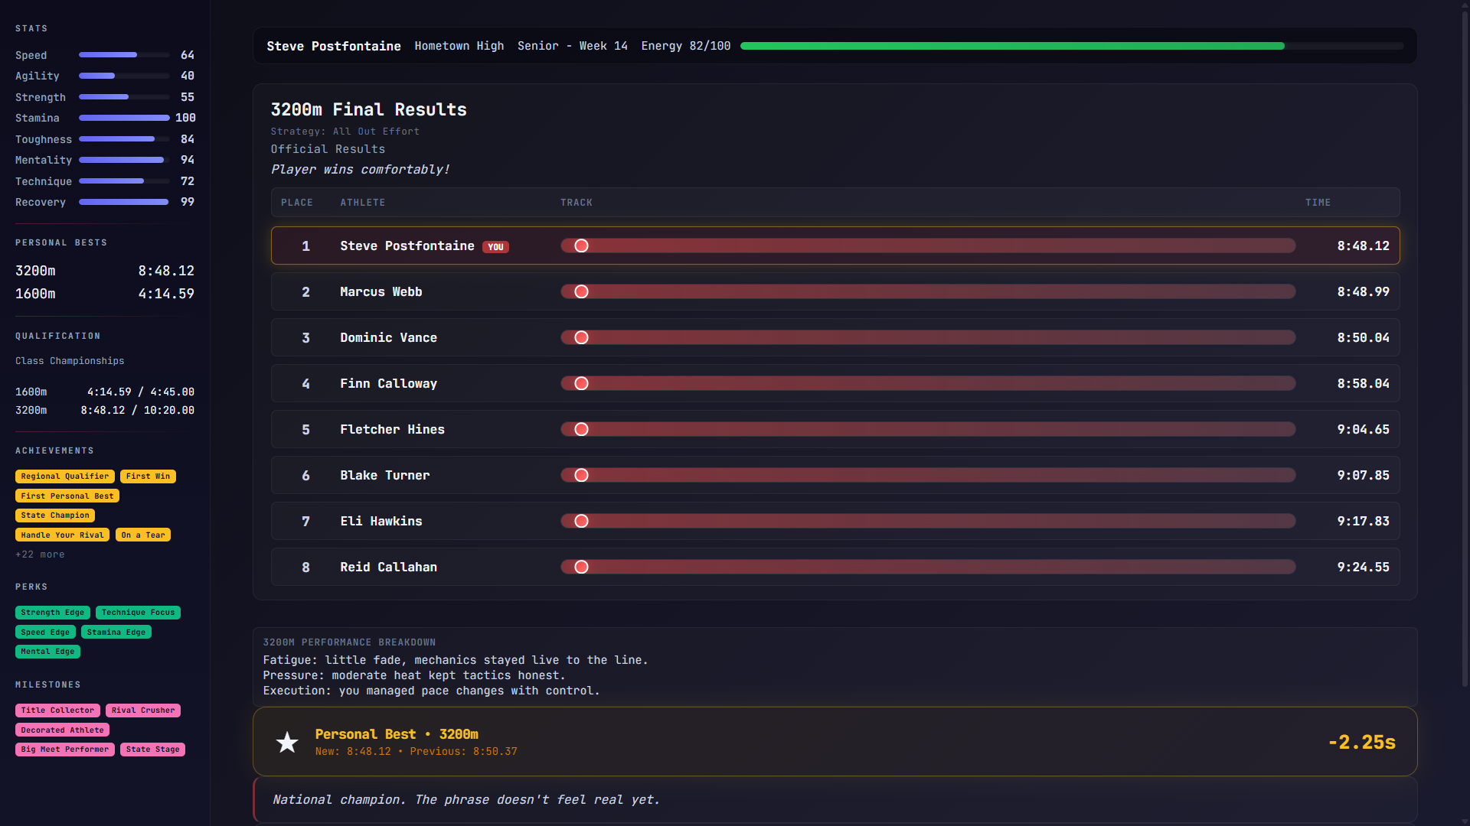Click the TIME column header
The height and width of the screenshot is (826, 1470).
[1318, 203]
